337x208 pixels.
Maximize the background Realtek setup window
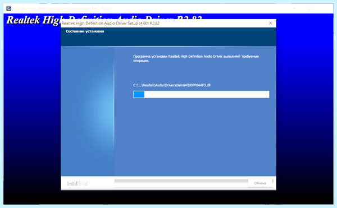point(309,8)
